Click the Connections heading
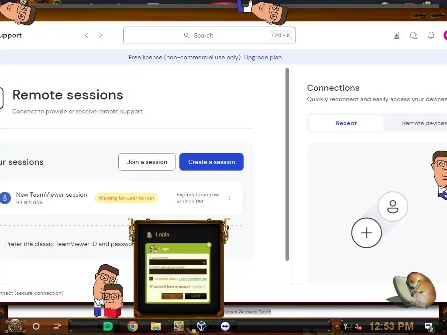Viewport: 447px width, 335px height. [333, 88]
